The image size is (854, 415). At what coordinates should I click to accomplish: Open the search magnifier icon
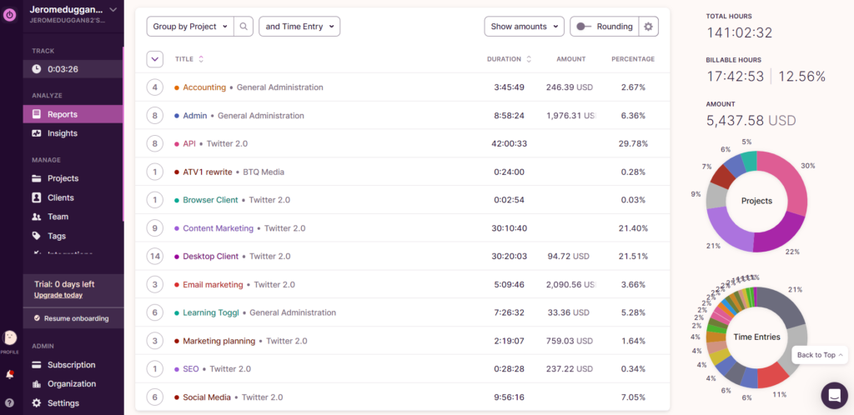coord(244,27)
